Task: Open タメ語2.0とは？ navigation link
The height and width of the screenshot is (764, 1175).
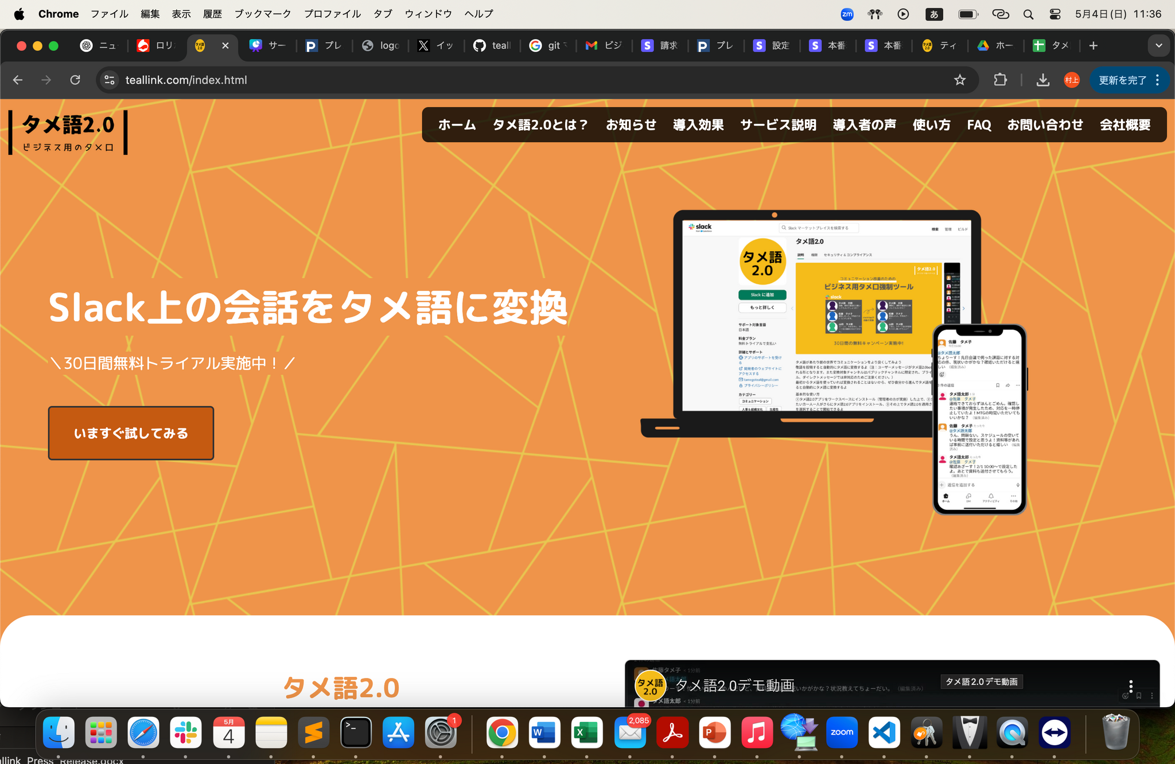Action: click(x=540, y=125)
